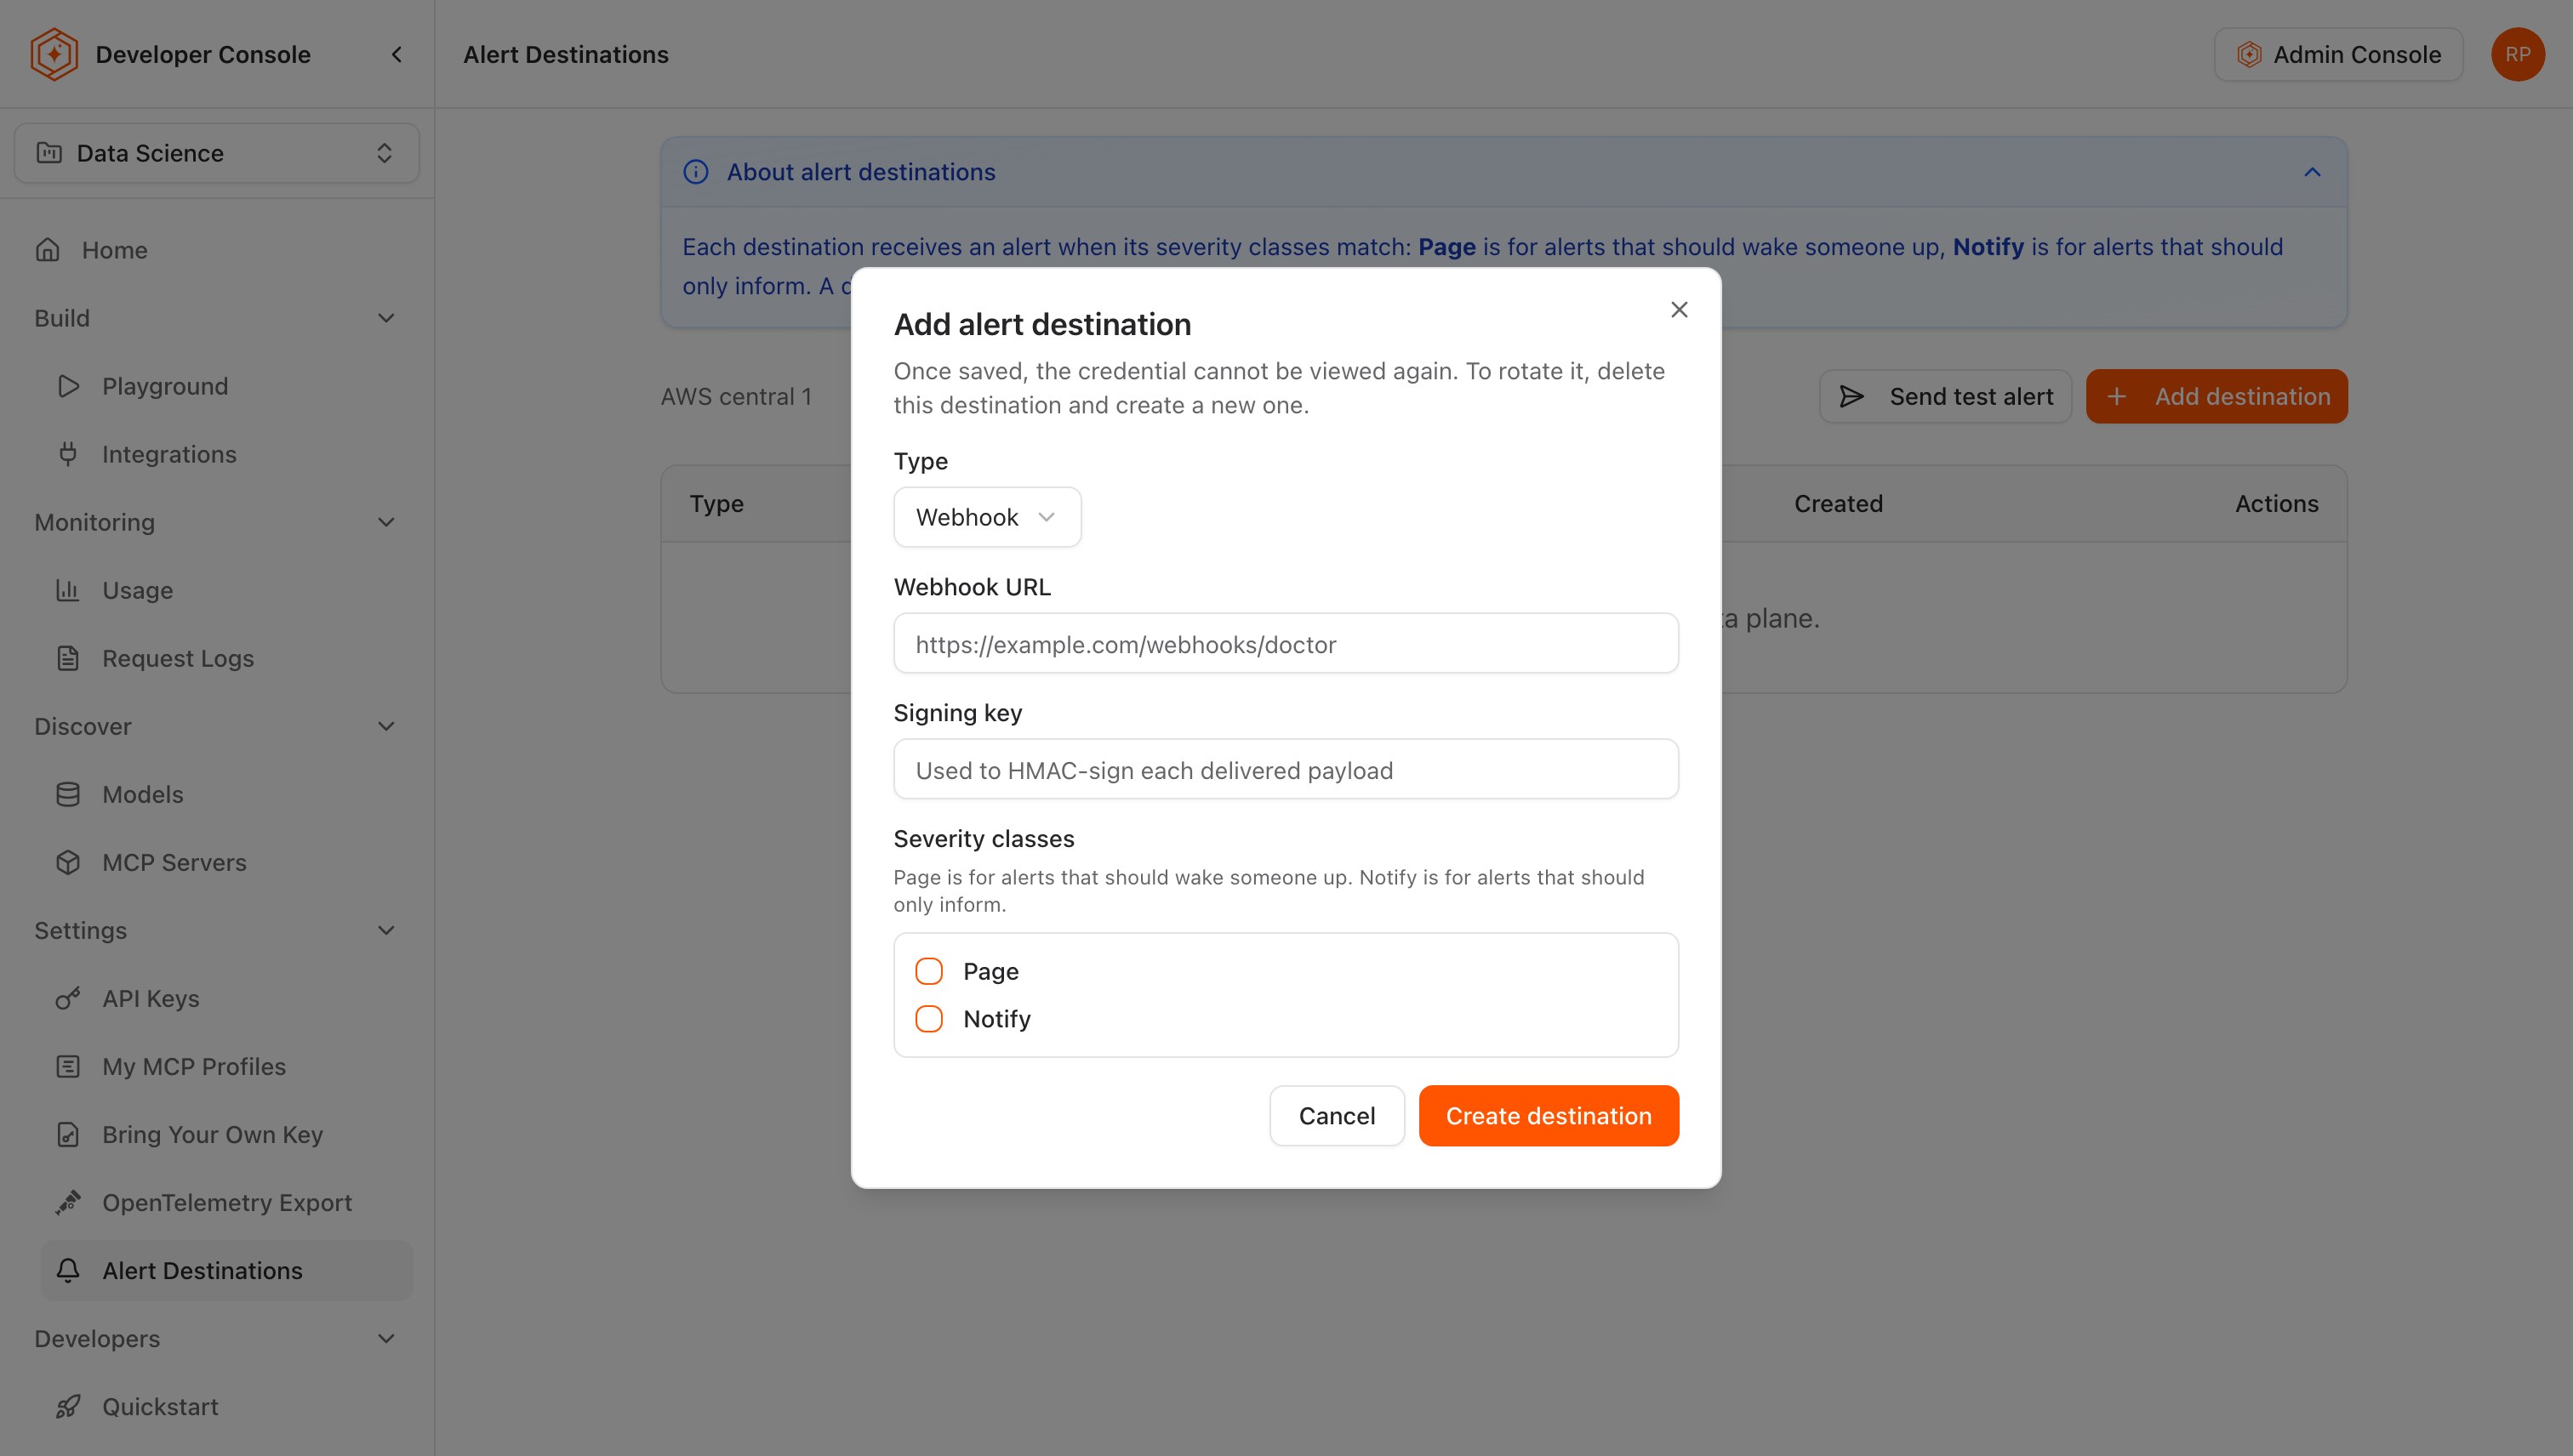Collapse the sidebar with the left chevron
Screen dimensions: 2573x1456
[x=397, y=54]
